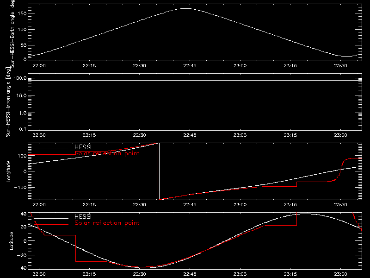Click the -40 tick on Latitude axis
This screenshot has width=370, height=278.
pyautogui.click(x=22, y=268)
